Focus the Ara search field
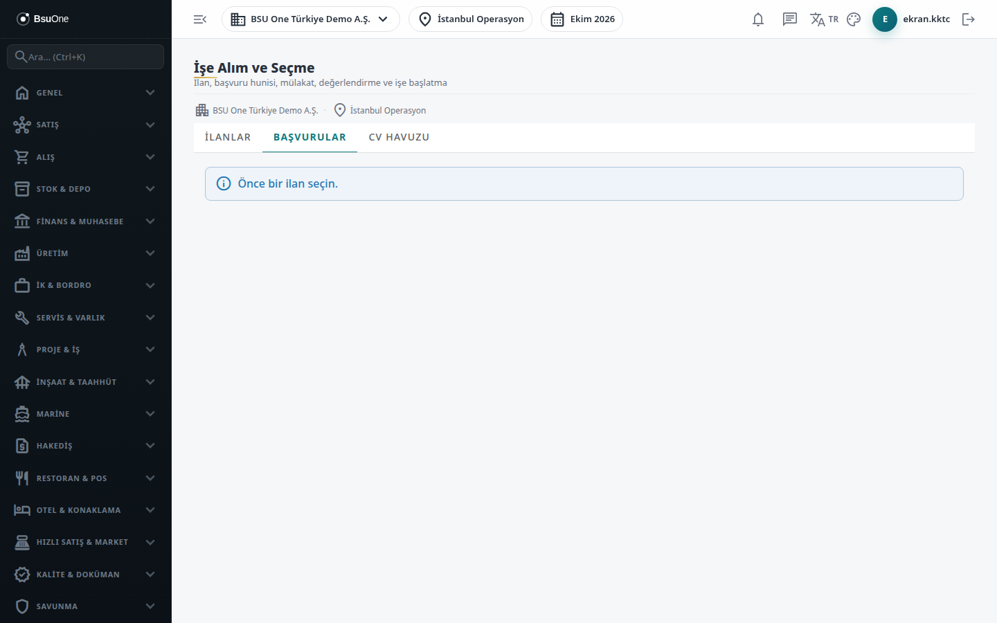The width and height of the screenshot is (997, 623). tap(86, 57)
